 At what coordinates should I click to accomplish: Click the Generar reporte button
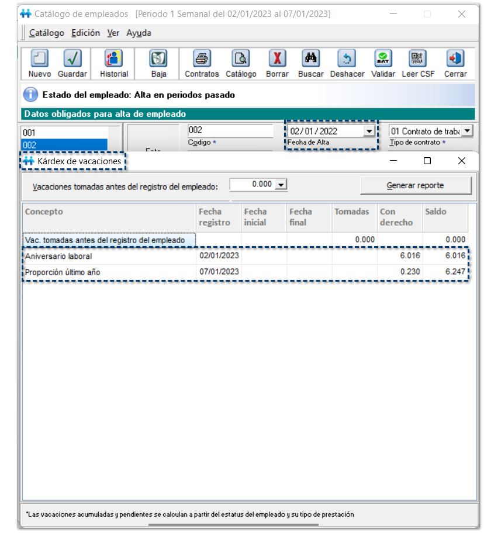[415, 185]
